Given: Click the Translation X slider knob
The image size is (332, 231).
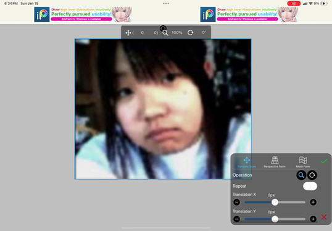Looking at the screenshot, I should pyautogui.click(x=275, y=202).
